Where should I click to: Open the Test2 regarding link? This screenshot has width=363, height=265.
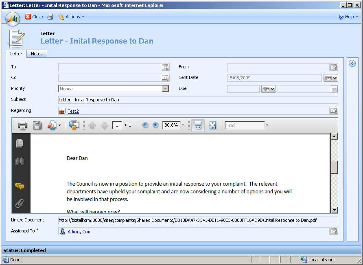(x=73, y=111)
